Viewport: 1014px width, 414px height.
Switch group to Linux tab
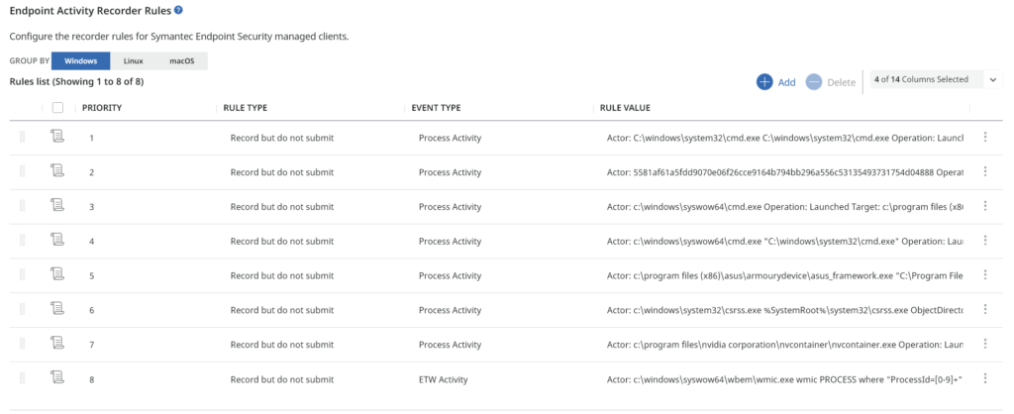tap(134, 61)
